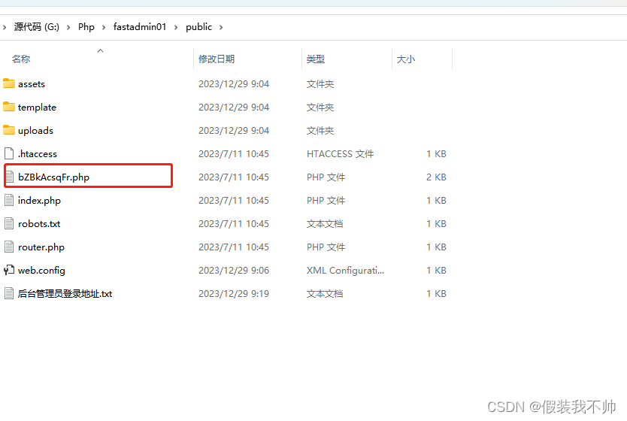627x421 pixels.
Task: Click the .htaccess file icon
Action: point(9,153)
